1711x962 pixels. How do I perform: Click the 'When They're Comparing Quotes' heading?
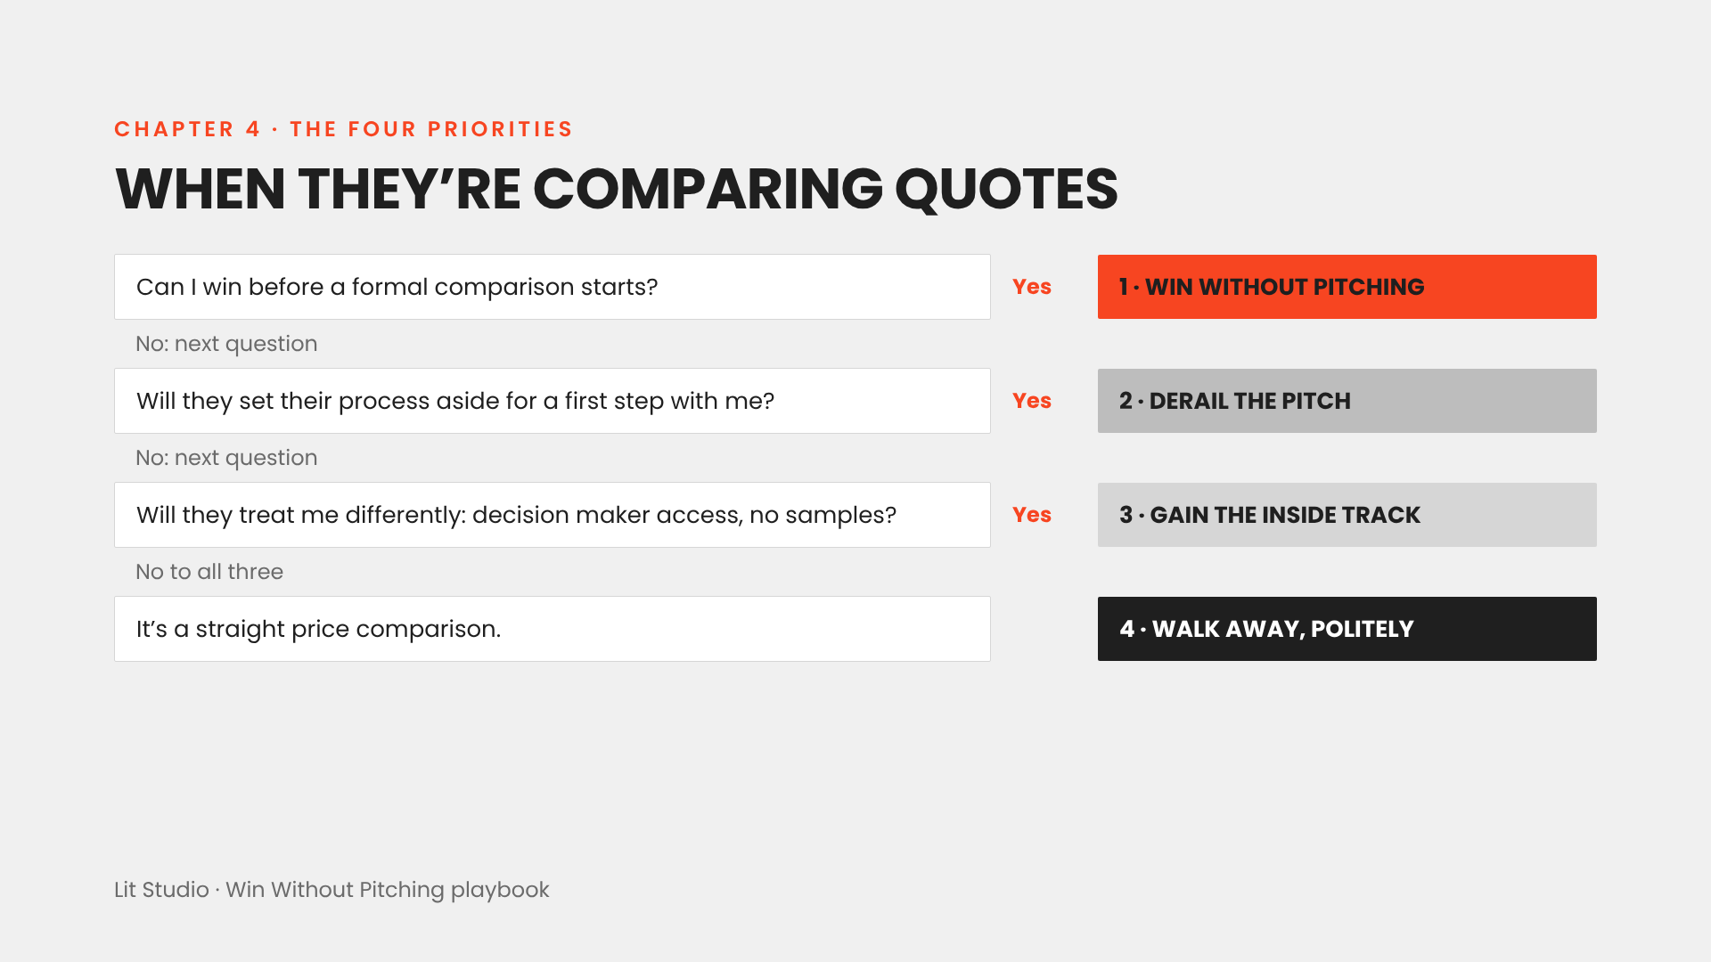click(617, 189)
